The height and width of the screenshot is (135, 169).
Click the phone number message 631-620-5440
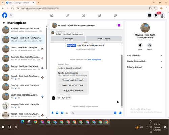64,98
